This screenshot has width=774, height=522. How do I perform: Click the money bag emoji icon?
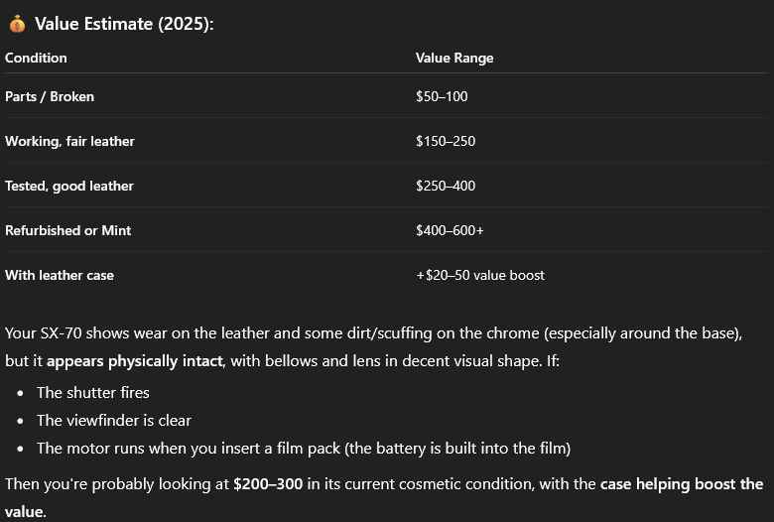click(x=17, y=24)
